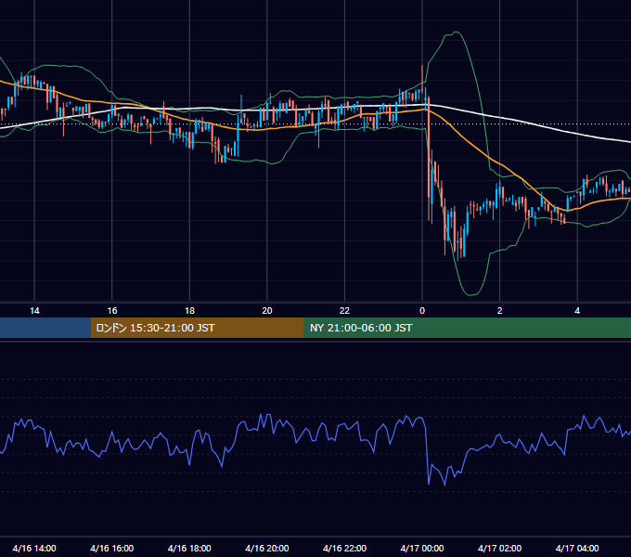The height and width of the screenshot is (557, 631).
Task: Click the hour label 22 on upper axis
Action: click(x=344, y=311)
